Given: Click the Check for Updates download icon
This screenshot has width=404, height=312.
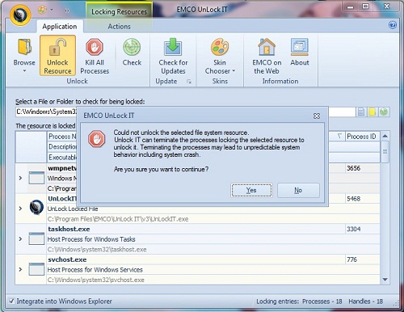Looking at the screenshot, I should (173, 47).
